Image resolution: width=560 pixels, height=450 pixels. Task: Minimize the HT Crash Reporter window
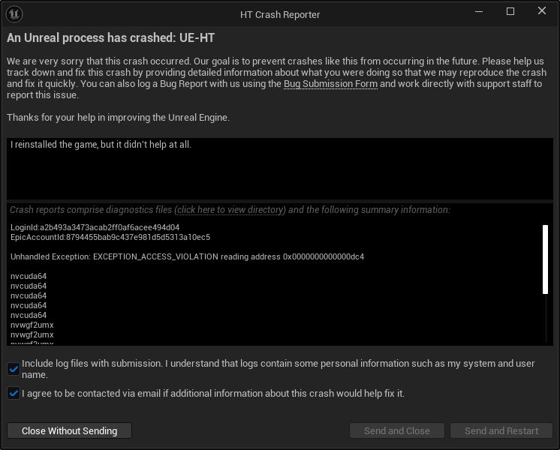[x=479, y=11]
